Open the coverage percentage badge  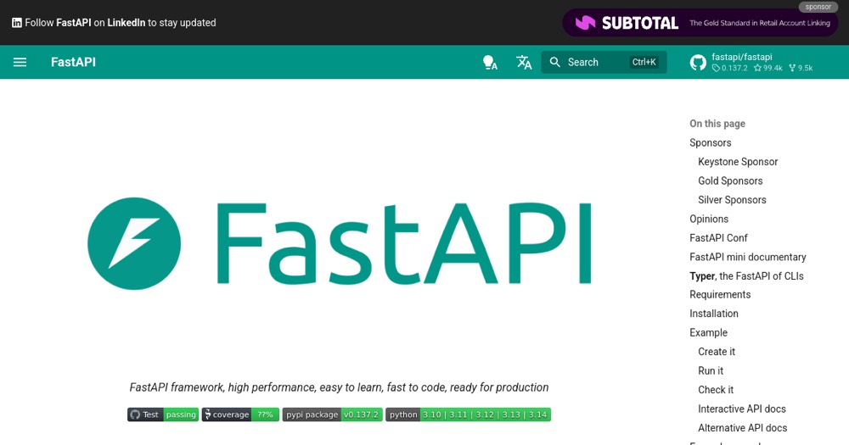(x=240, y=414)
